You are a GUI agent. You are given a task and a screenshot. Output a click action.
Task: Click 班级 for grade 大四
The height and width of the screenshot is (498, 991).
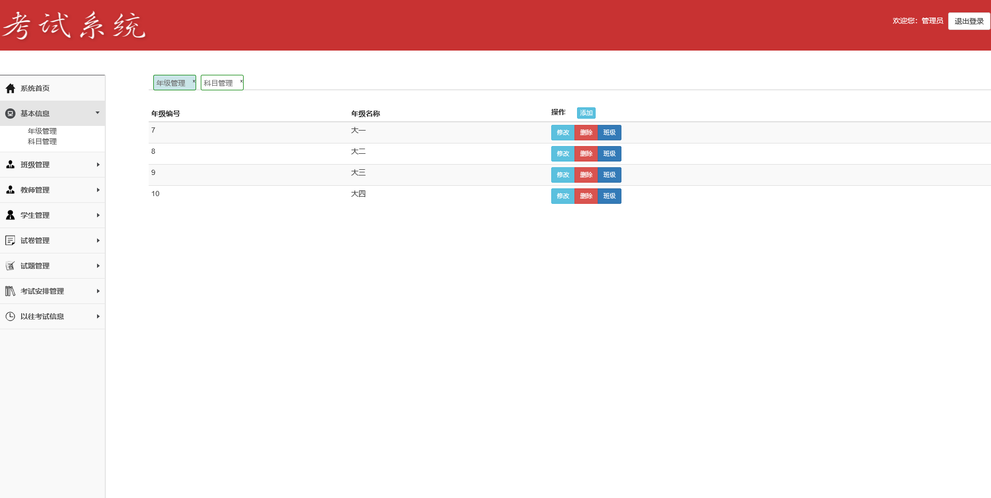(x=610, y=196)
